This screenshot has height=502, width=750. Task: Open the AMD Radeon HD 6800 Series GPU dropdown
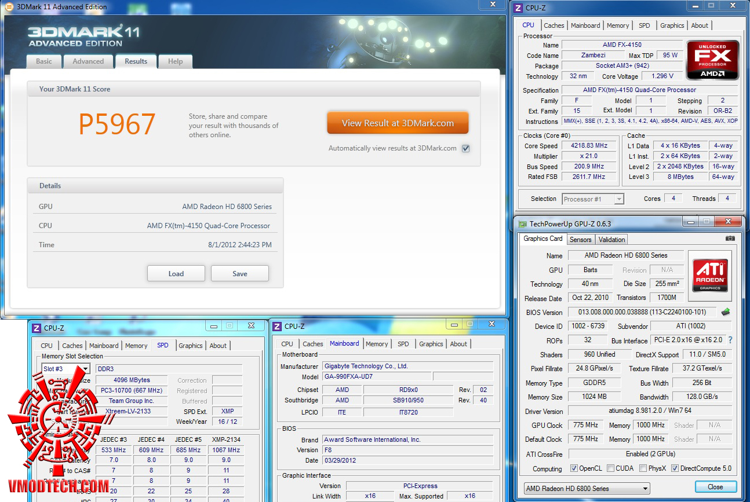click(587, 488)
